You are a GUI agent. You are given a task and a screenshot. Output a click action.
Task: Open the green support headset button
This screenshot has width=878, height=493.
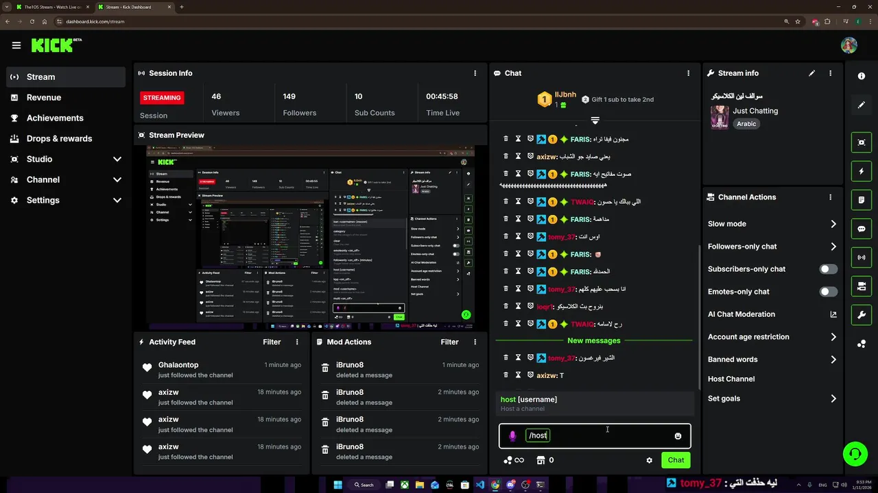point(855,454)
